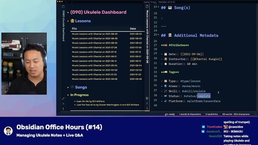Image resolution: width=258 pixels, height=145 pixels.
Task: Click line number 38 in the editor gutter
Action: (x=155, y=95)
